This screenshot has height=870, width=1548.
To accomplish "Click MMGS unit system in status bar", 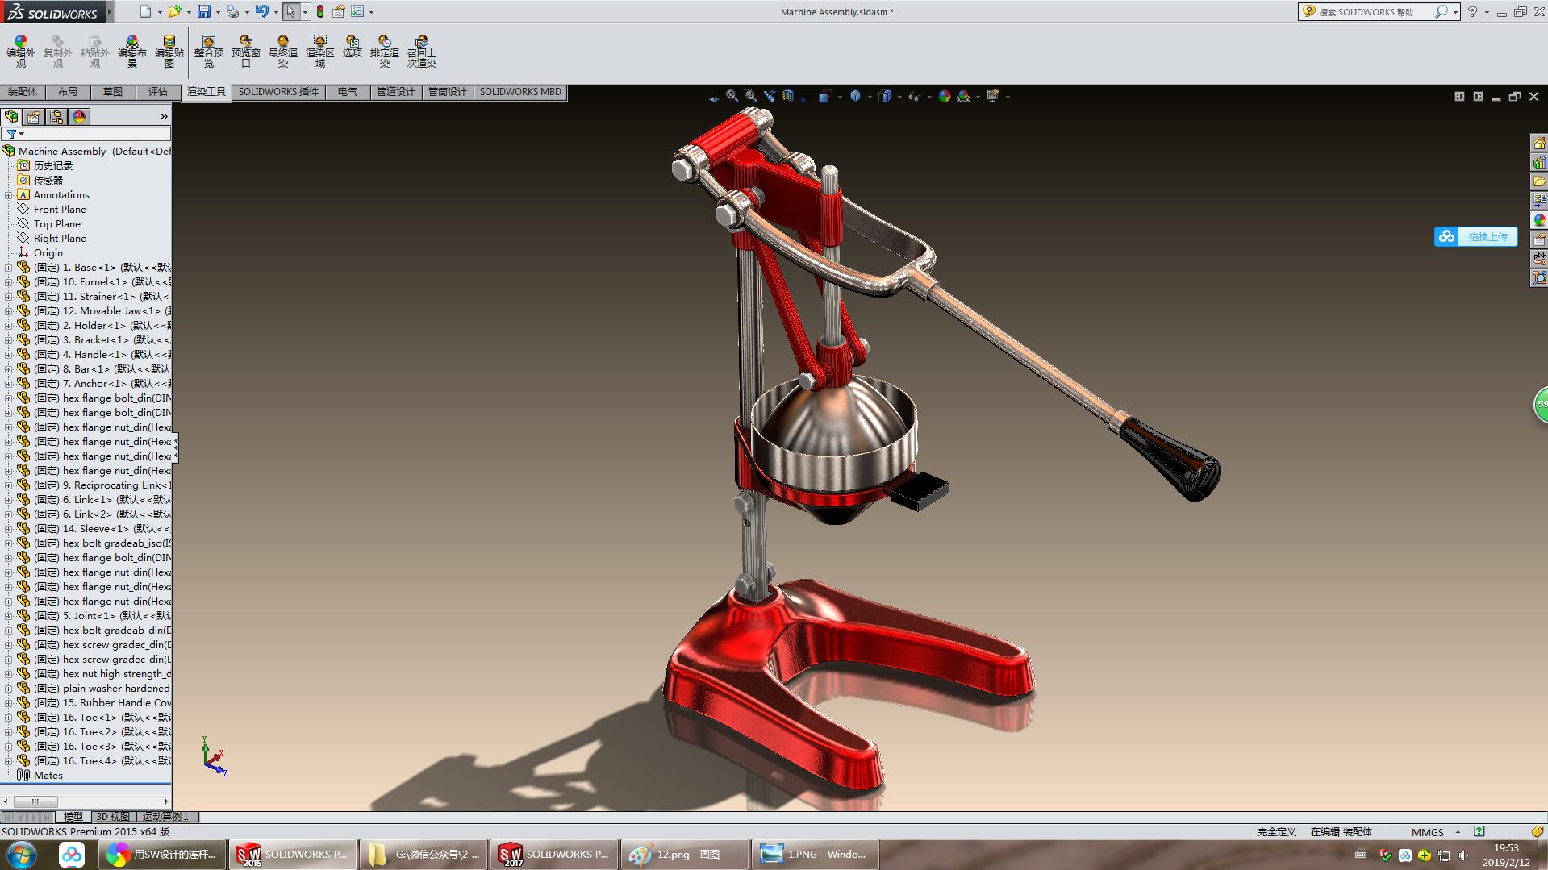I will tap(1428, 831).
